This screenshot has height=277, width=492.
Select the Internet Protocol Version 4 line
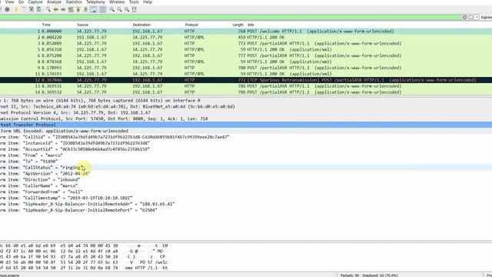click(246, 112)
